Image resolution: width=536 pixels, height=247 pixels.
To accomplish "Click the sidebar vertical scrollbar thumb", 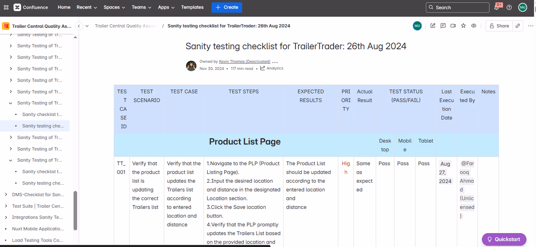I will [76, 210].
